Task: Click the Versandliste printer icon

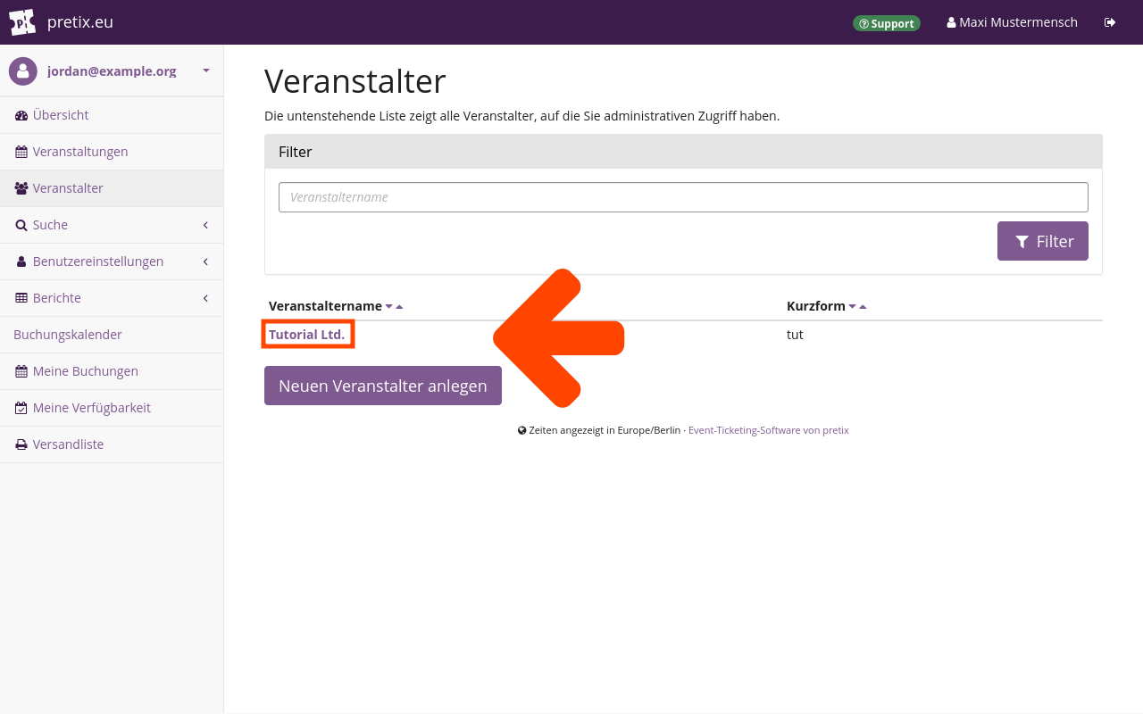Action: (x=21, y=444)
